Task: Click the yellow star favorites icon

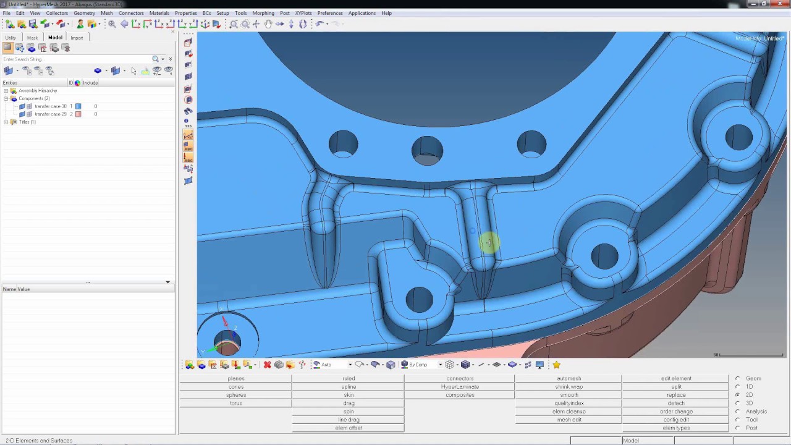Action: (x=556, y=365)
